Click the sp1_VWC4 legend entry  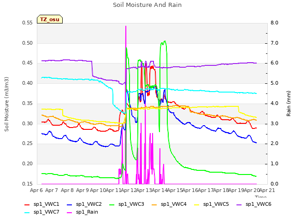click(169, 204)
